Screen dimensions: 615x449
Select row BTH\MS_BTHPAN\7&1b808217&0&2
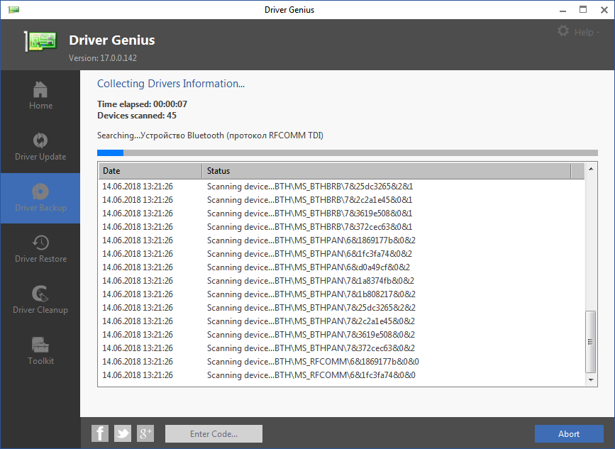[x=341, y=294]
